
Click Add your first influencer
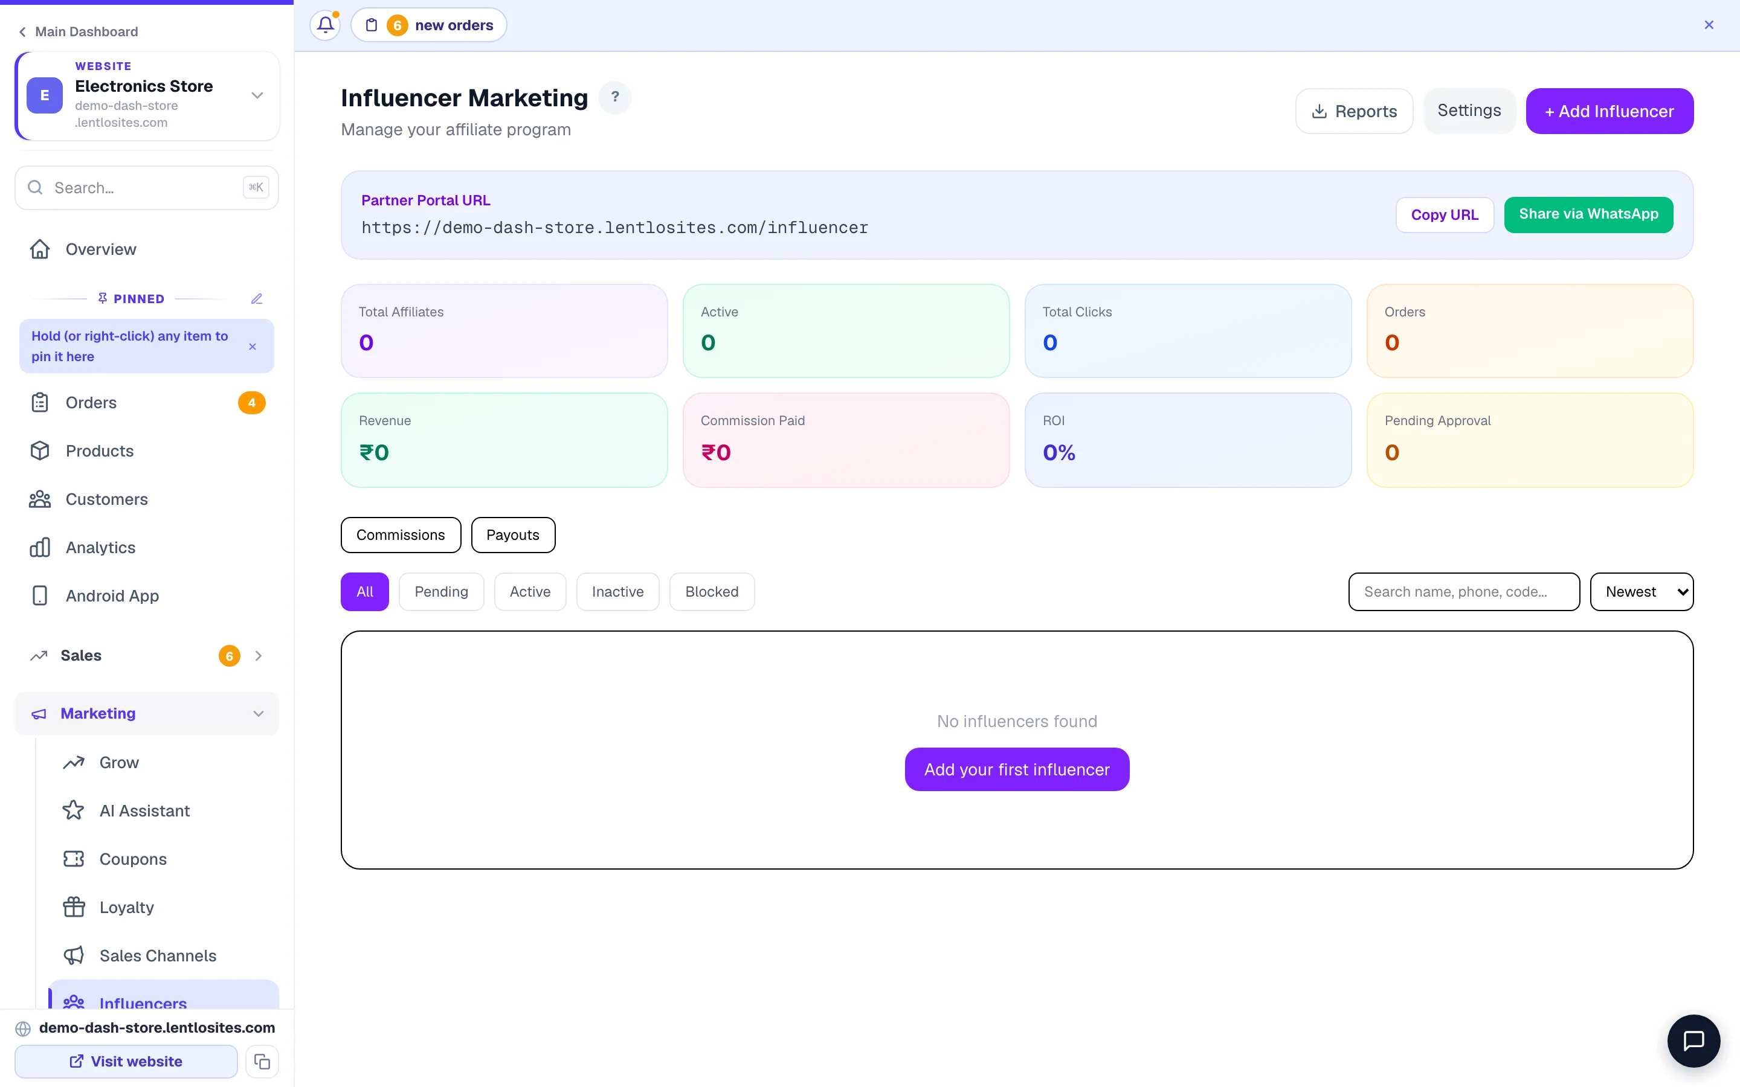pos(1017,769)
